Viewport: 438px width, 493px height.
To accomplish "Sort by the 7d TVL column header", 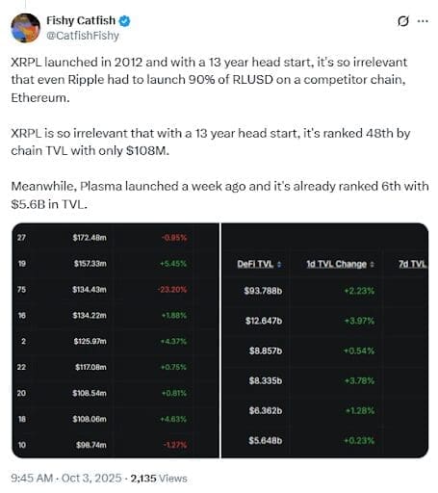I will (413, 264).
